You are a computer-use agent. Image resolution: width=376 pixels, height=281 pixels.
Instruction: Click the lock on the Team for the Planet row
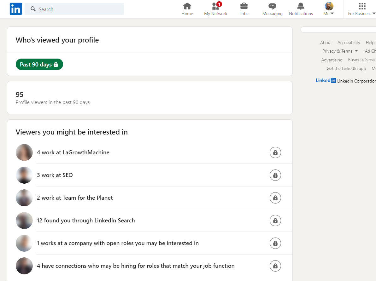(x=275, y=198)
